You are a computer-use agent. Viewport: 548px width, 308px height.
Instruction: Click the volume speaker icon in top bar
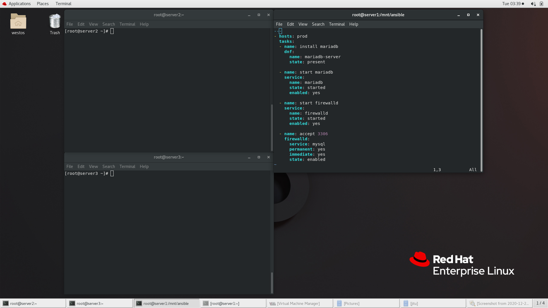533,4
